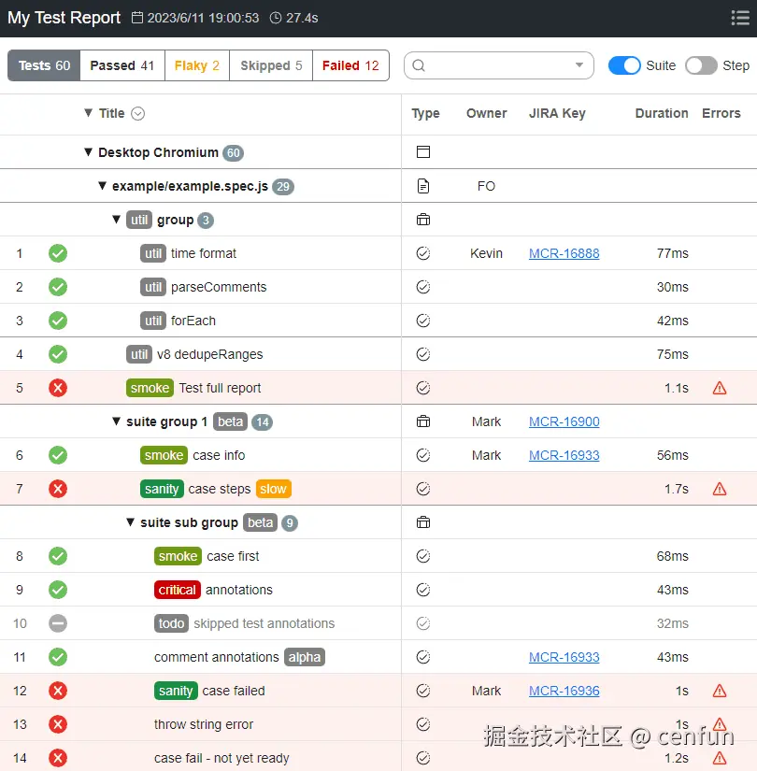Open MCR-16933 link in case info row
Image resolution: width=757 pixels, height=771 pixels.
[x=564, y=455]
